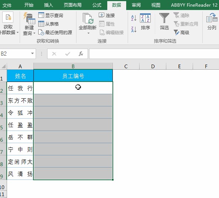This screenshot has width=219, height=198.
Task: Click the fx insert function icon
Action: point(81,54)
